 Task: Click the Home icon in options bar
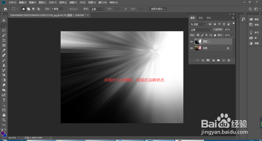click(5, 9)
